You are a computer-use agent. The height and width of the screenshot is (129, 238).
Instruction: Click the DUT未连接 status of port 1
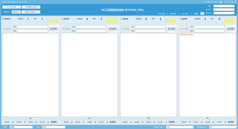7,29
